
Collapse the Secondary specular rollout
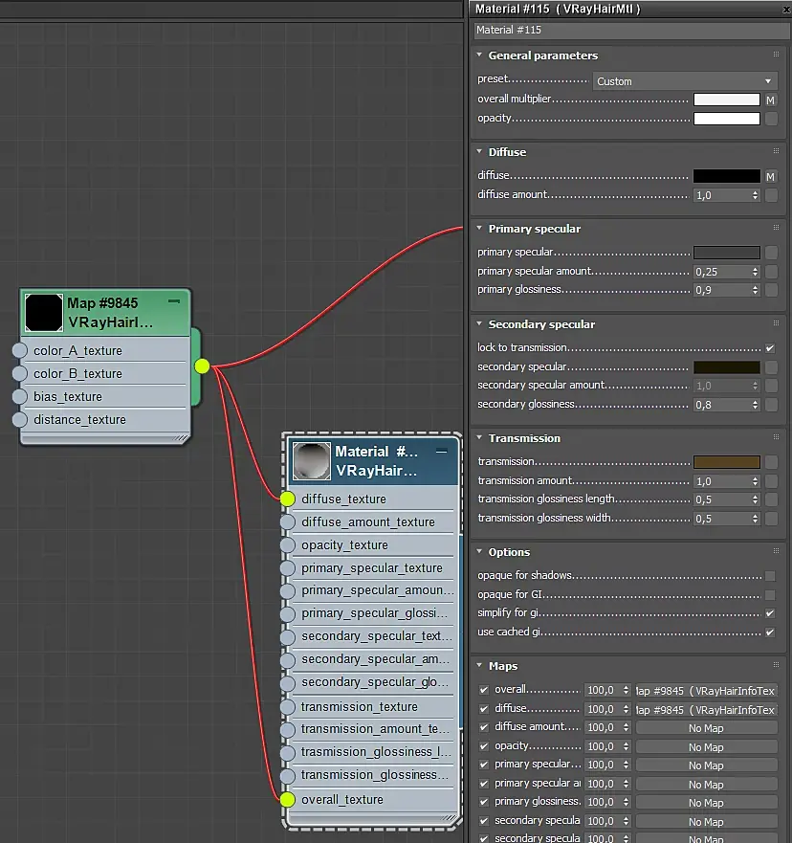pos(479,323)
